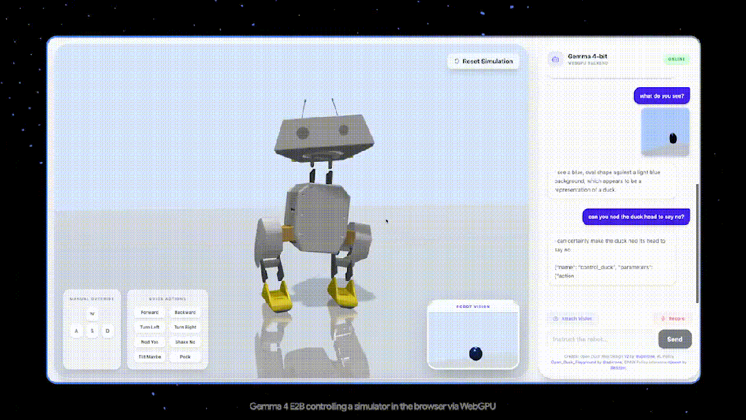The height and width of the screenshot is (420, 746).
Task: Start voice input with the Record button
Action: click(x=673, y=319)
